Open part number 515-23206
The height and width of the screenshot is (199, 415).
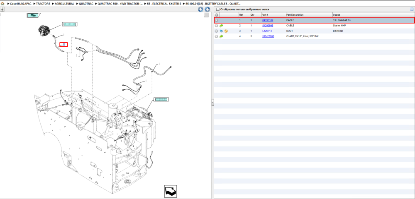[268, 36]
